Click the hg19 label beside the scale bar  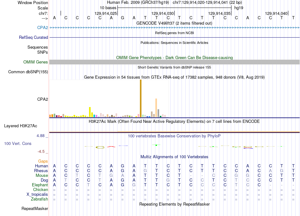click(239, 8)
